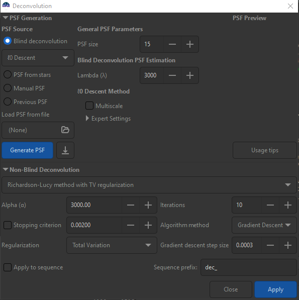Screen dimensions: 299x300
Task: Open the Usage tips button
Action: (265, 150)
